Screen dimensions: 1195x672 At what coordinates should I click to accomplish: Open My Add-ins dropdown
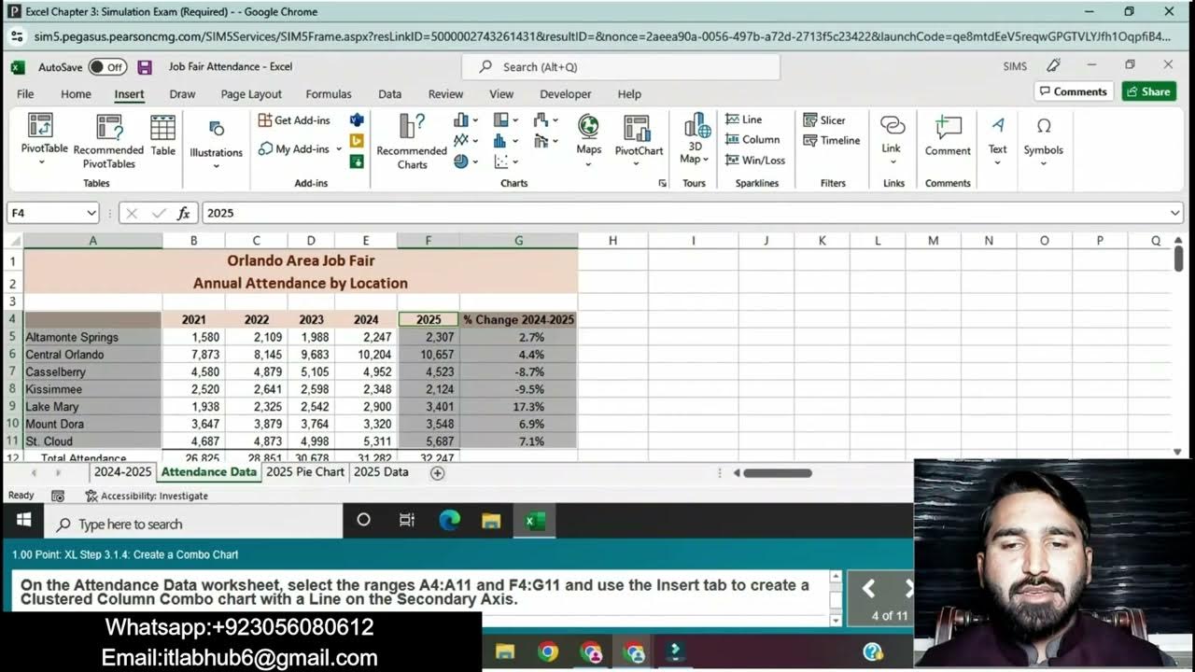pos(301,149)
